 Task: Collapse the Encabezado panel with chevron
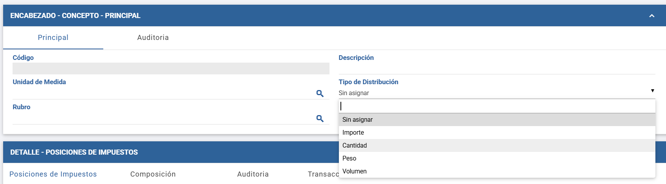coord(652,16)
